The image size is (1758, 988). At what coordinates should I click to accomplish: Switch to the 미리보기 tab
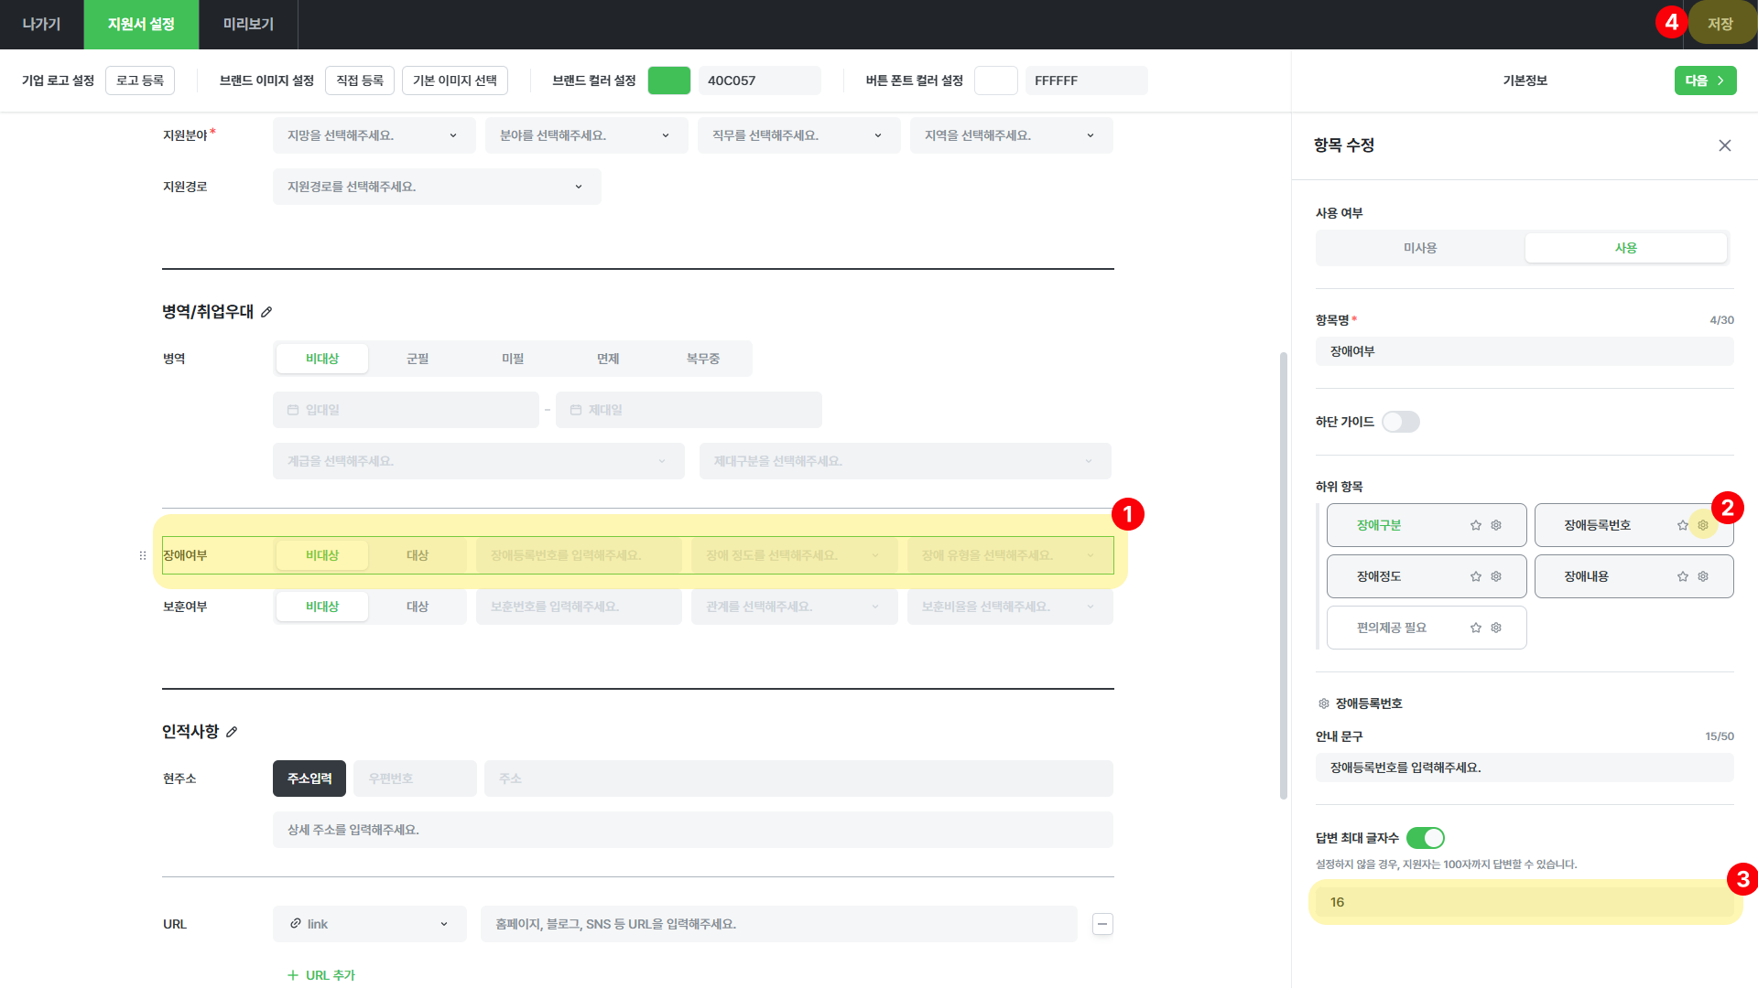pos(248,24)
